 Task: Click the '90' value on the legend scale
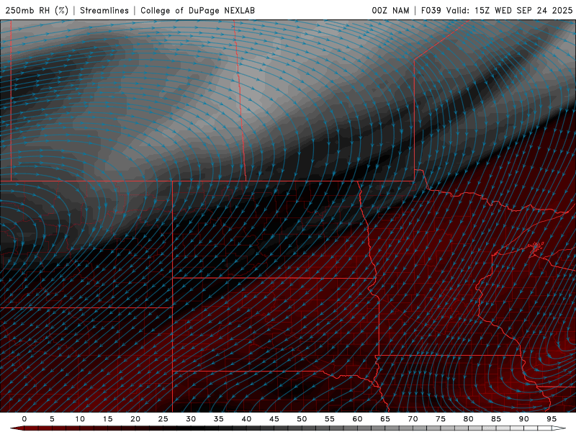pos(524,419)
